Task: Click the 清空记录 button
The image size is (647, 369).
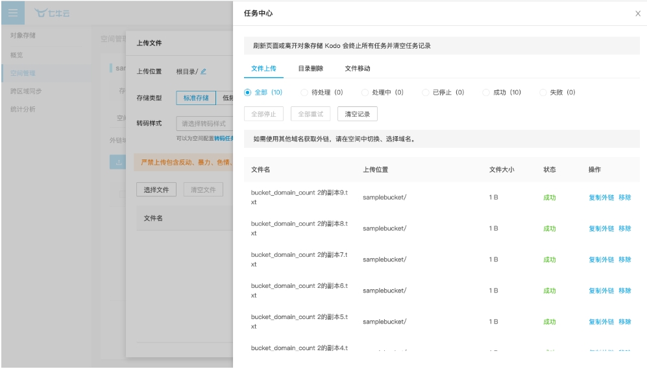Action: coord(358,113)
